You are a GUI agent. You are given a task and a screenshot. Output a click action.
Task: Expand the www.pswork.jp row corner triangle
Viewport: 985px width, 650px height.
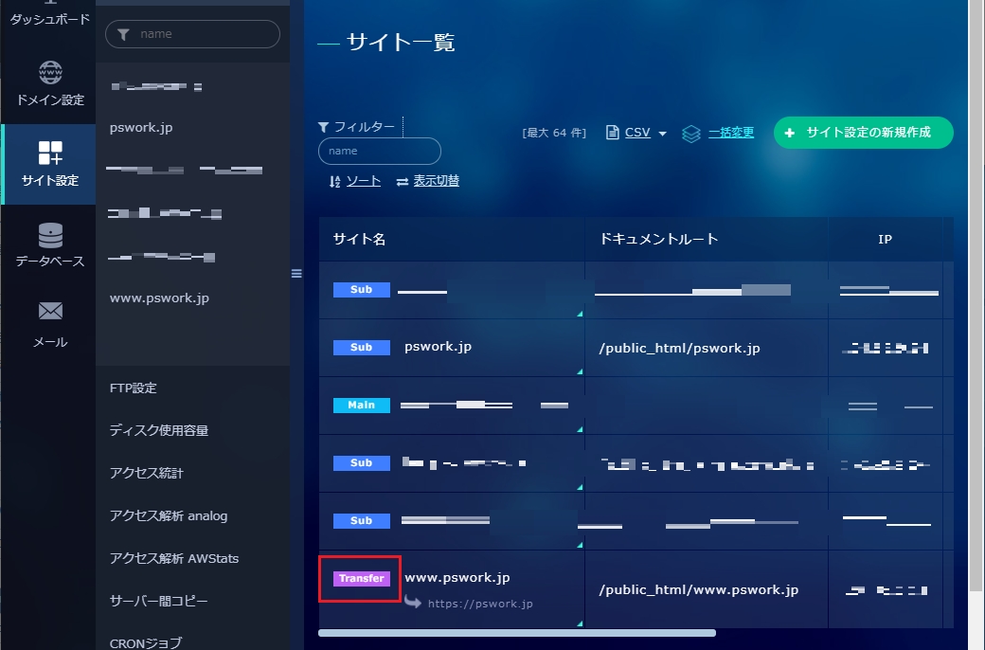point(578,623)
